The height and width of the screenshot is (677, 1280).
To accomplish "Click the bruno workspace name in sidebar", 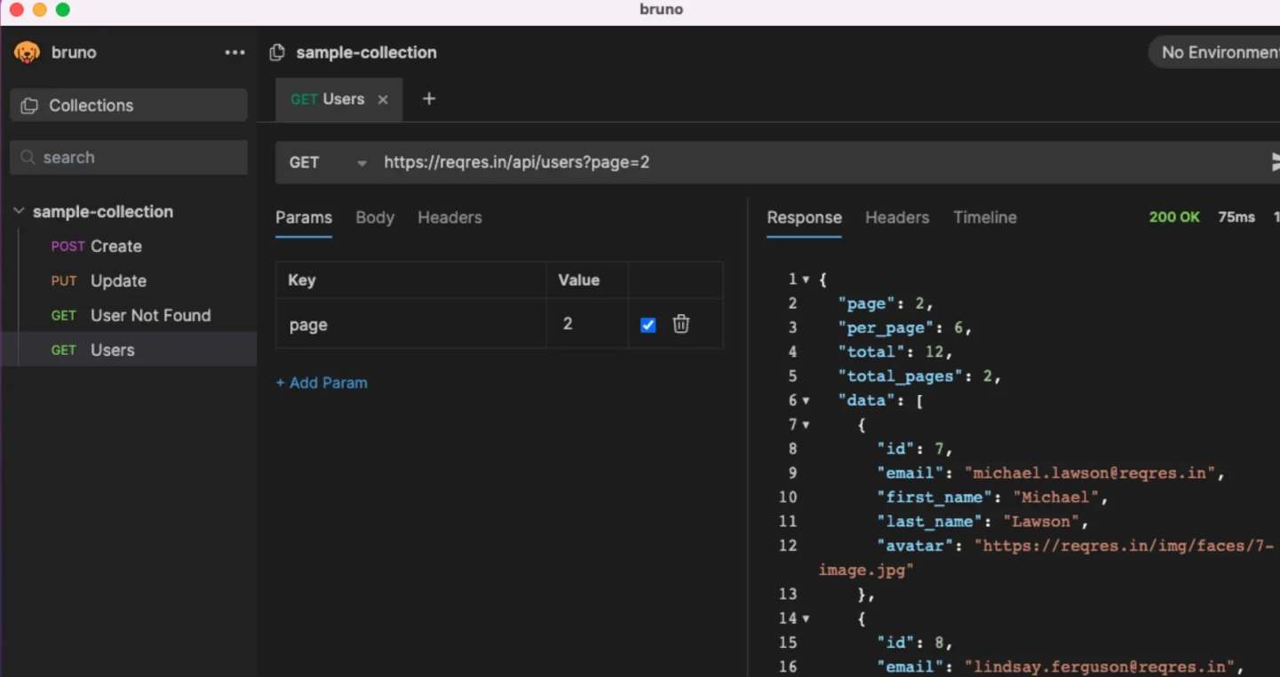I will click(74, 52).
